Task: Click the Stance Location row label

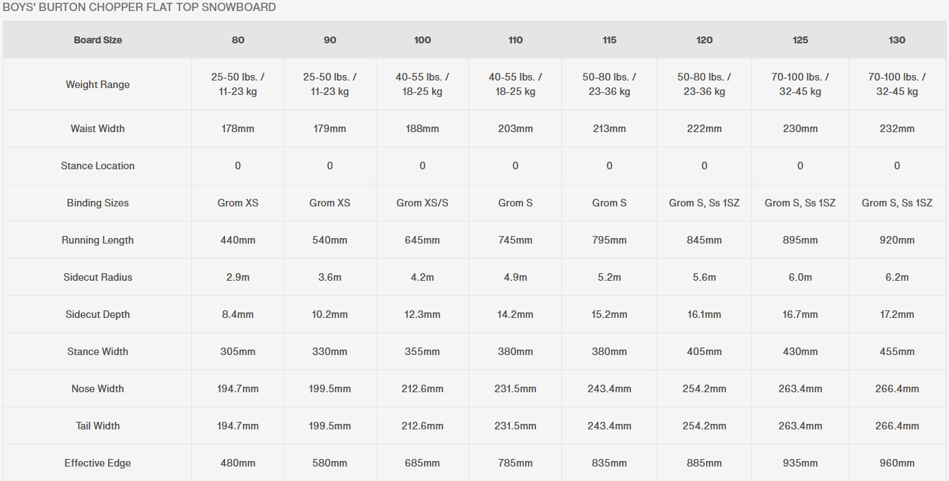Action: click(98, 166)
